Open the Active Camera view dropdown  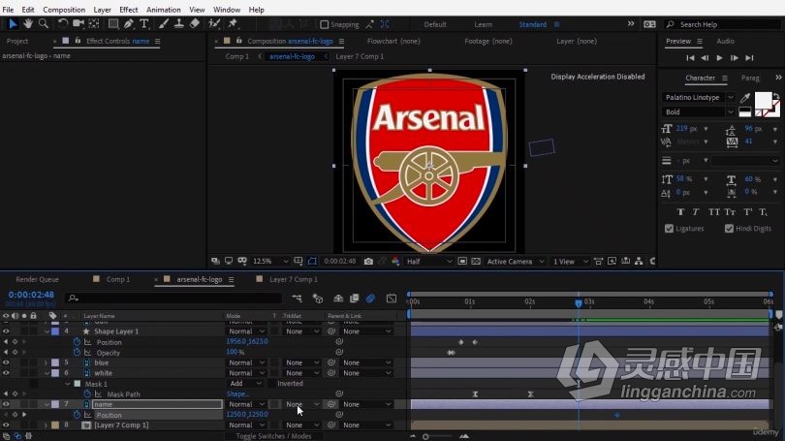point(516,262)
